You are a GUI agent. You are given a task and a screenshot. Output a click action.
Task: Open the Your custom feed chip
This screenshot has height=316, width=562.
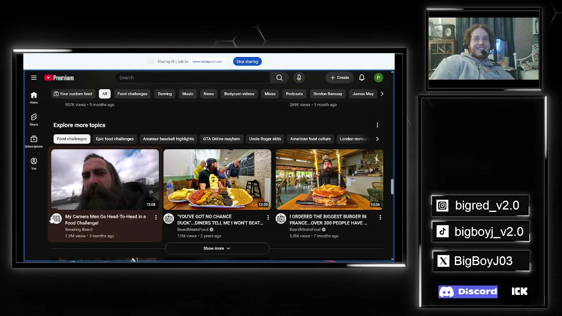[73, 94]
